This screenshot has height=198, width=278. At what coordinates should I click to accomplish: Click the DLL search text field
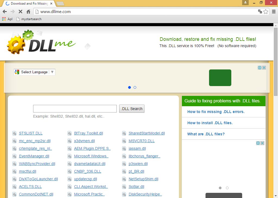(75, 109)
